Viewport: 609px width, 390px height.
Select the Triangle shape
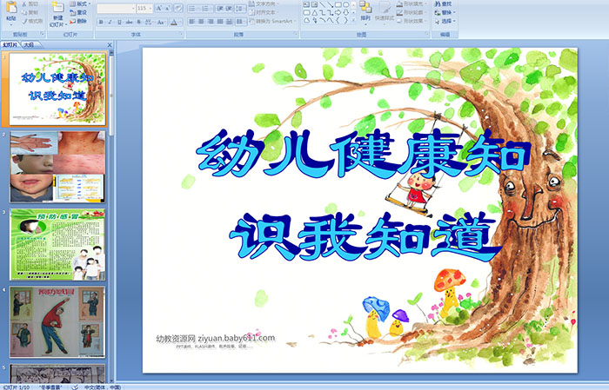point(315,13)
